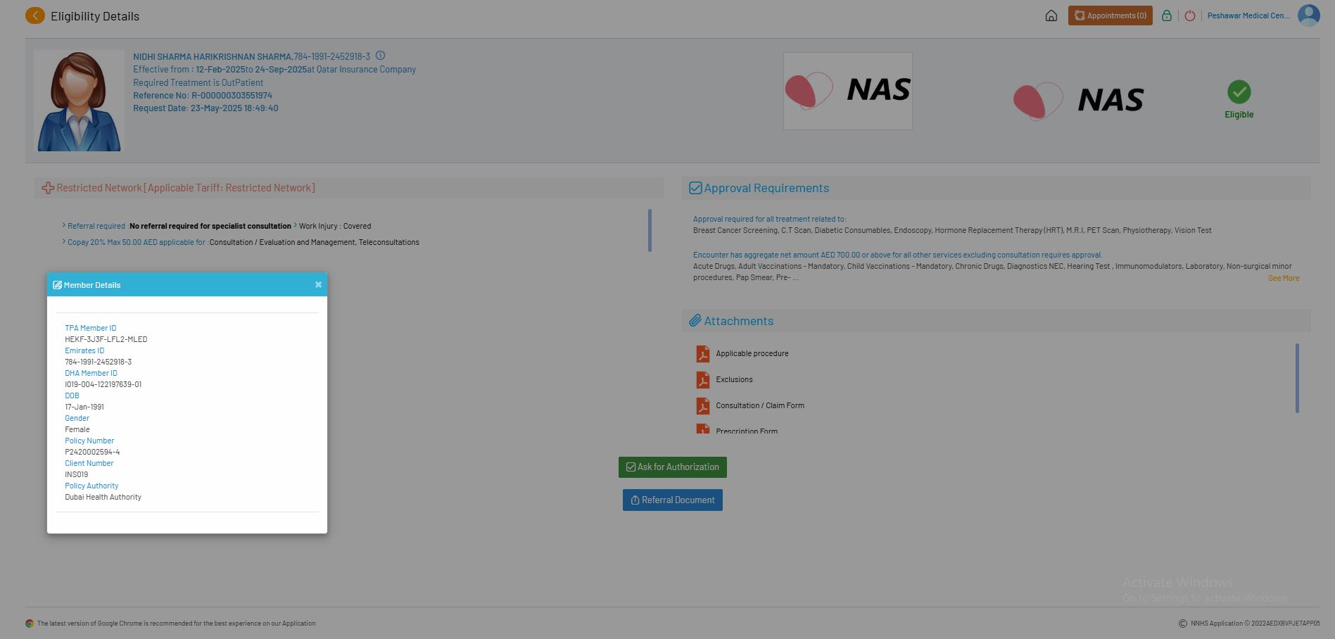
Task: Open Applicable procedure PDF icon
Action: (x=702, y=354)
